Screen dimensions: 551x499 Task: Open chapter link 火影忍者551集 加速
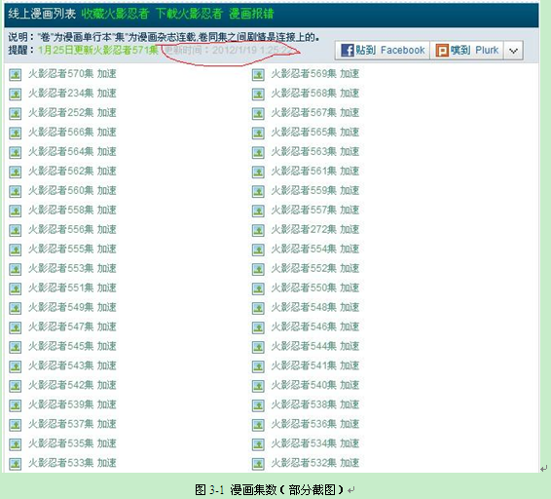click(72, 288)
